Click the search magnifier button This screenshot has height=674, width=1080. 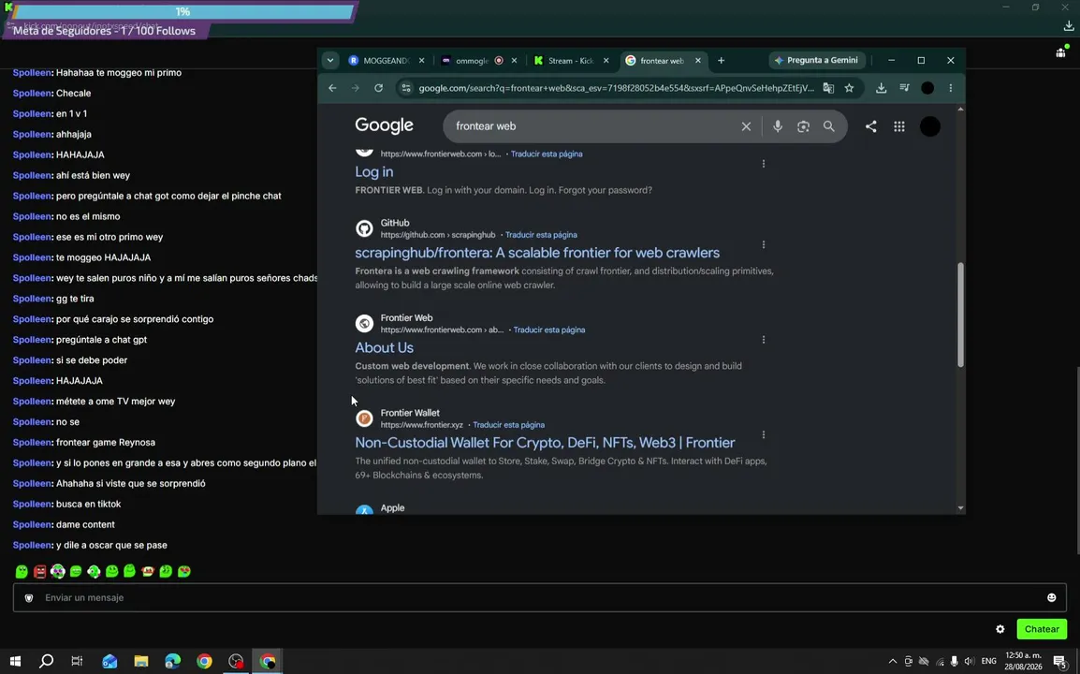(x=828, y=126)
